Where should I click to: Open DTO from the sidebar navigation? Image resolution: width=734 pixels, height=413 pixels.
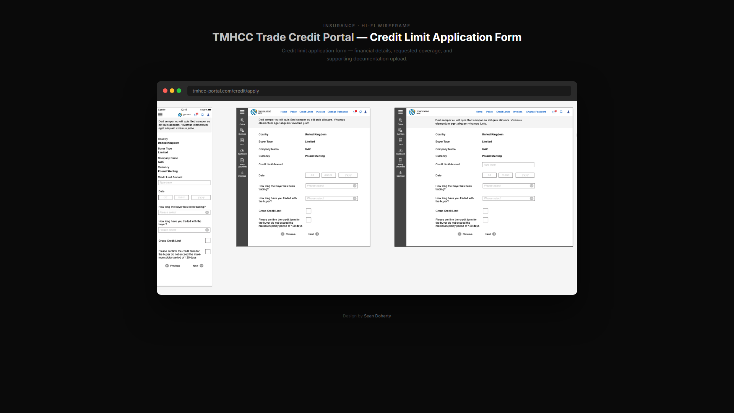pos(242,141)
